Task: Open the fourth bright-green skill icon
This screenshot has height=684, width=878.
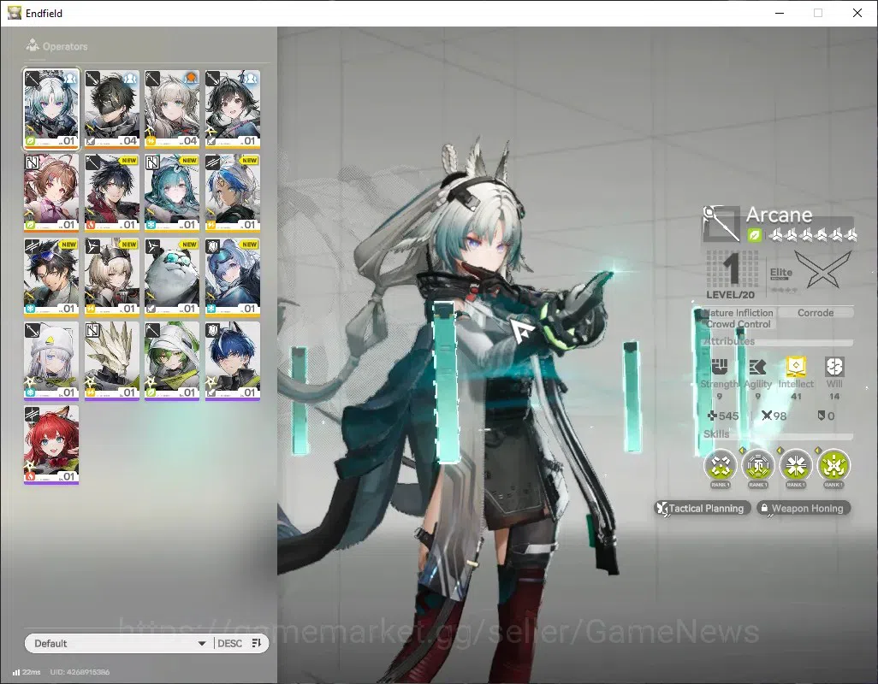Action: coord(834,465)
